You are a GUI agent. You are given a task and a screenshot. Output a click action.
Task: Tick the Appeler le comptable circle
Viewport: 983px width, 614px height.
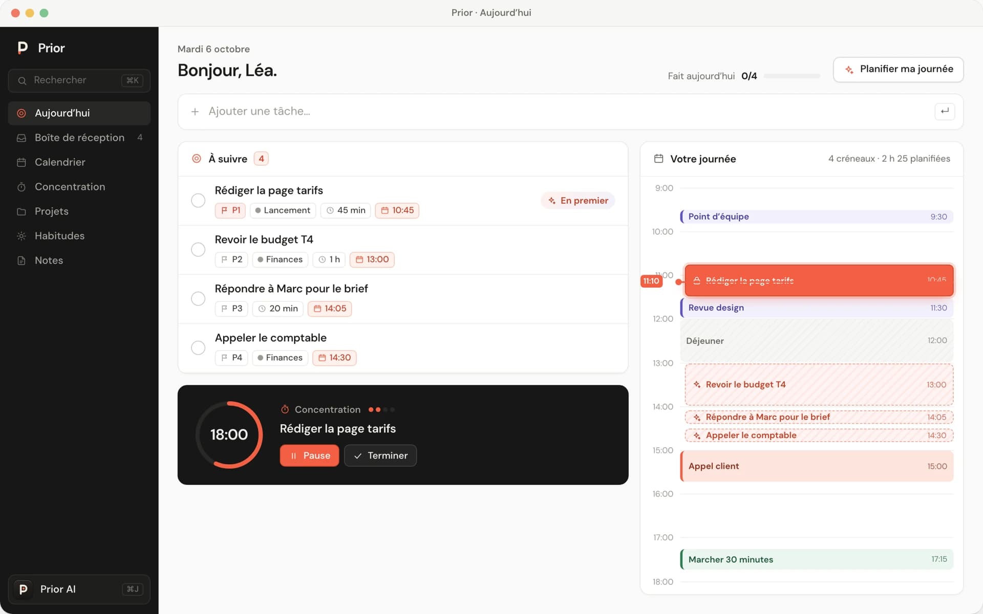coord(198,348)
